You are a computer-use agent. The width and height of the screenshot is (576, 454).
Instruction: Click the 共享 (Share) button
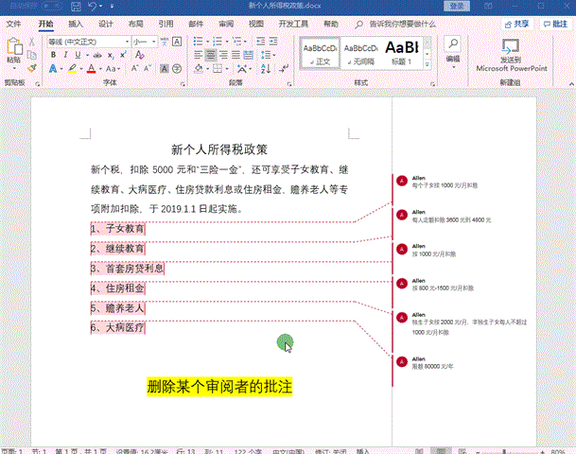click(517, 24)
